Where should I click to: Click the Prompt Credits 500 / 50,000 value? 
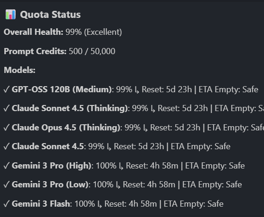pyautogui.click(x=92, y=51)
